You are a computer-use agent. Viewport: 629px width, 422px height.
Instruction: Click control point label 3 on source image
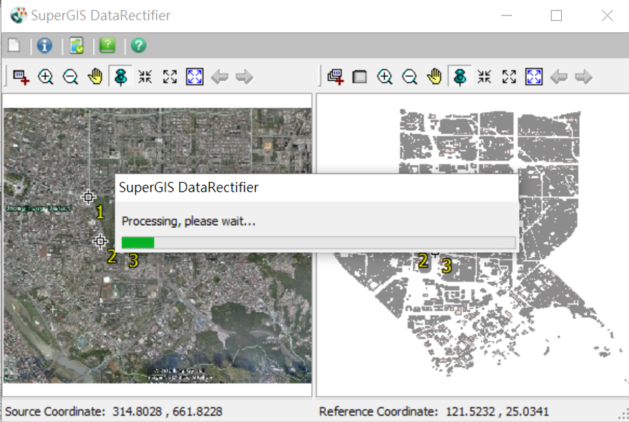point(134,260)
